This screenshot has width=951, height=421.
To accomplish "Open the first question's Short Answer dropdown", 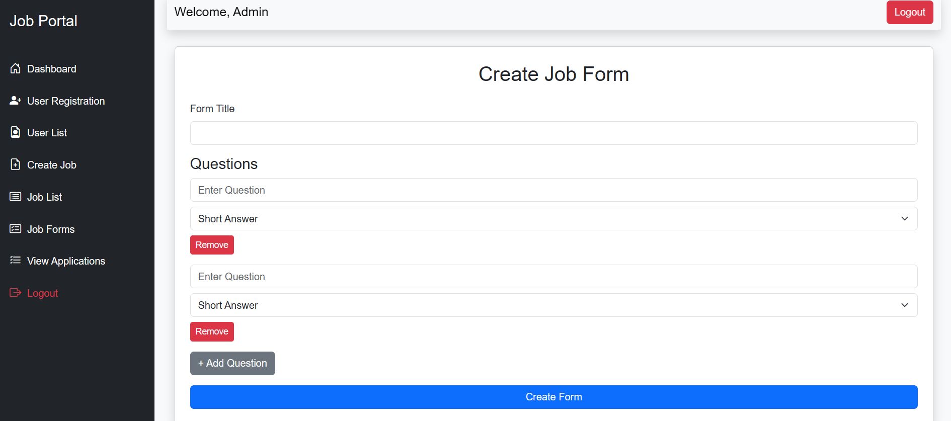I will click(x=553, y=219).
